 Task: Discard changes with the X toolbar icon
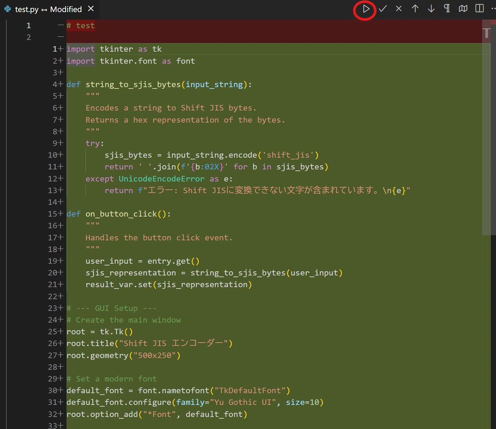point(399,9)
